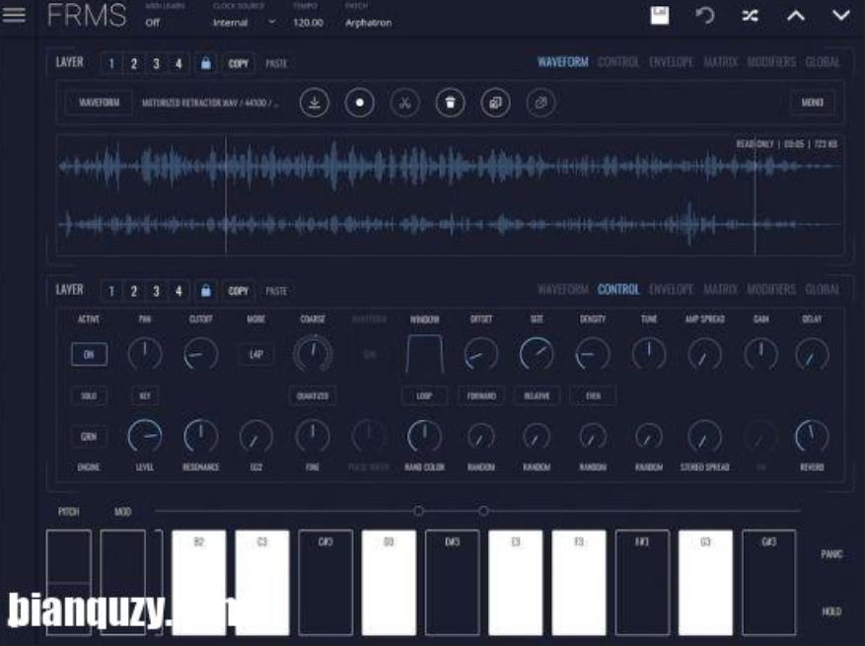865x646 pixels.
Task: Click the Tempo 120.00 field
Action: tap(308, 23)
